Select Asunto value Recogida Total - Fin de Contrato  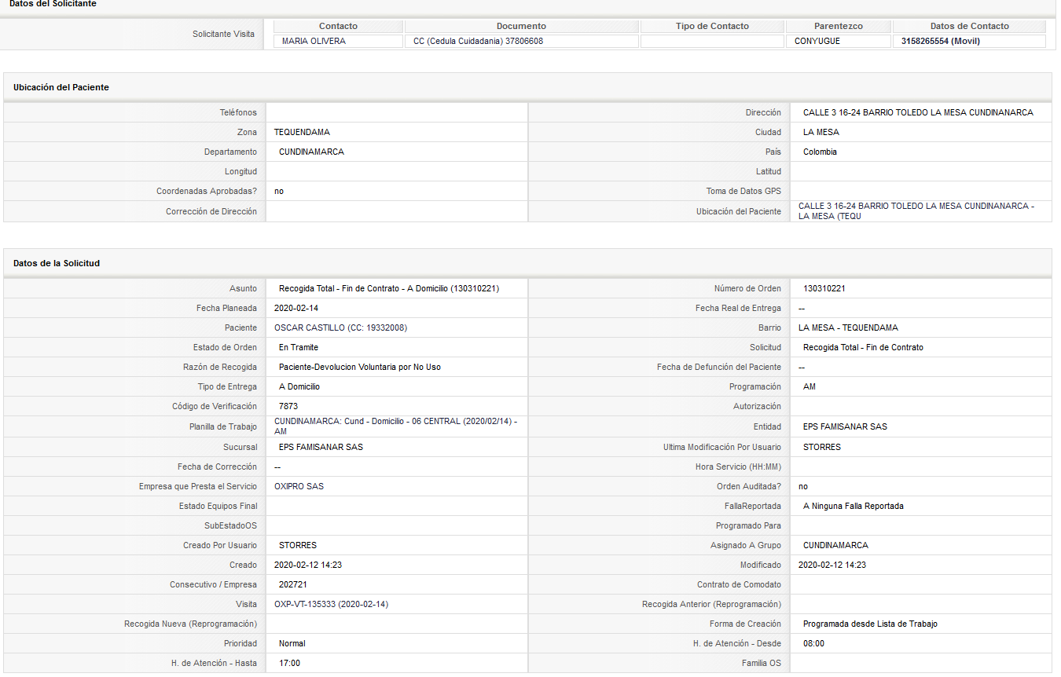(x=389, y=288)
